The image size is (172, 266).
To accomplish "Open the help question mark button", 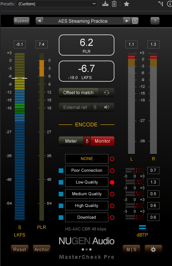I will (x=155, y=21).
